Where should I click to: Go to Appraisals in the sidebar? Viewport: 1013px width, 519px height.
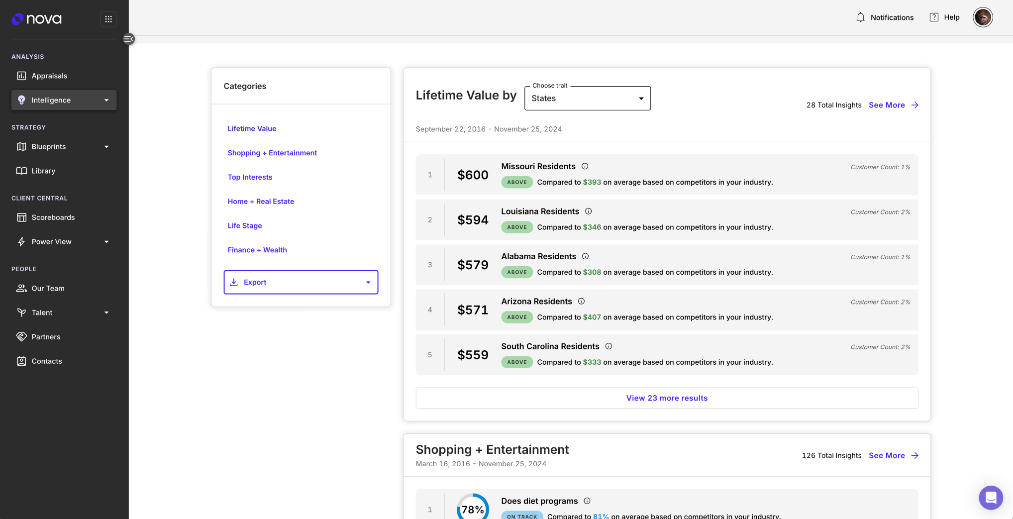[49, 76]
